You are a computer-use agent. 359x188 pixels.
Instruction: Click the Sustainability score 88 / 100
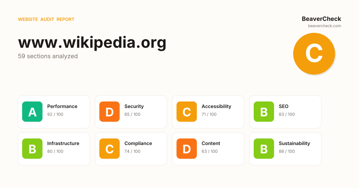[287, 151]
